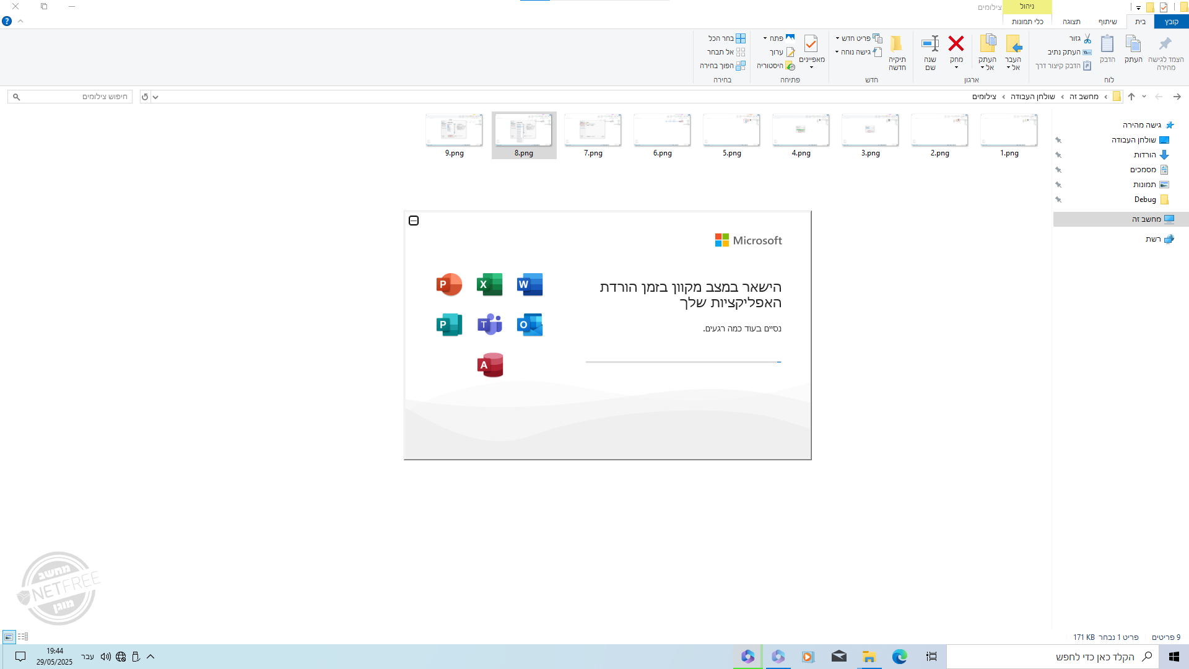Open the Mail app from the taskbar

click(839, 657)
